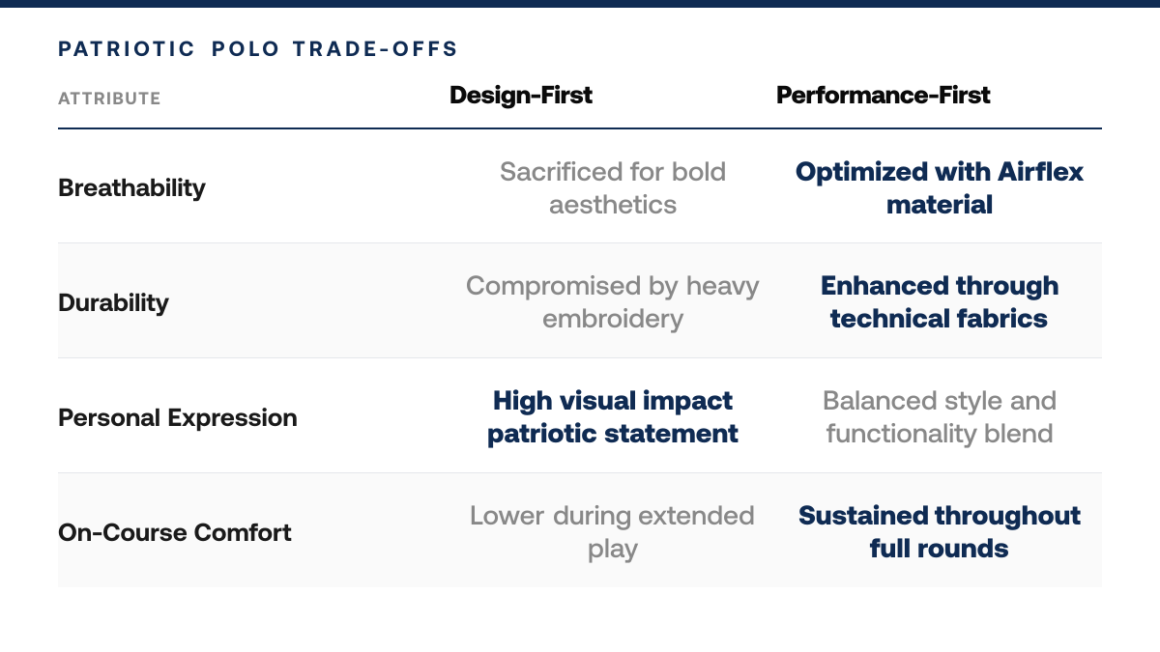The width and height of the screenshot is (1160, 652).
Task: Click 'Optimized with Airflex material' cell
Action: (940, 187)
